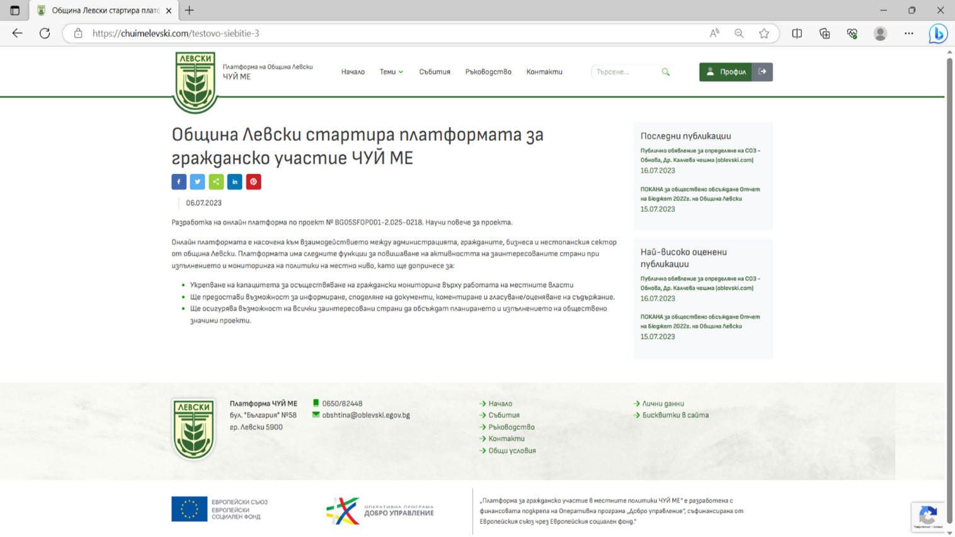Click the Профил button
Image resolution: width=955 pixels, height=537 pixels.
[726, 72]
